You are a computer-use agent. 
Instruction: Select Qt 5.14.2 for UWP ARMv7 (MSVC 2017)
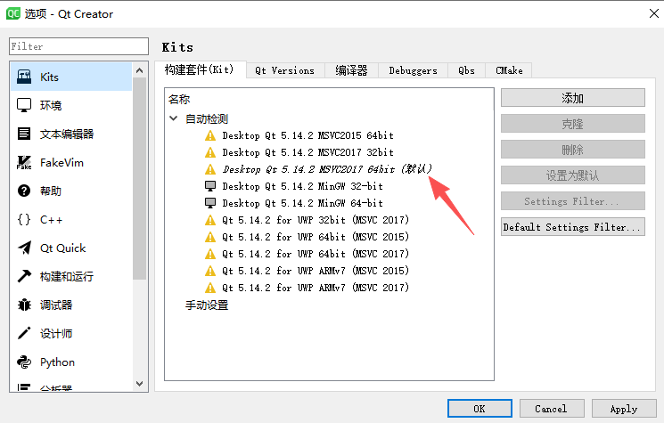[x=316, y=288]
